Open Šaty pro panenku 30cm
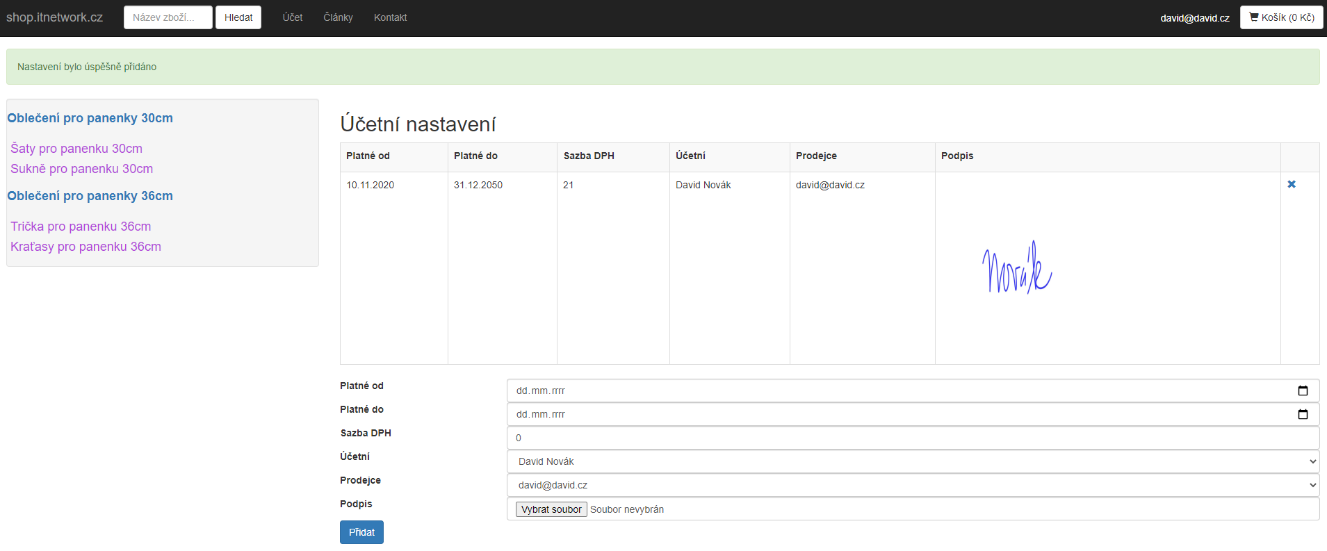Screen dimensions: 1327x551 76,149
